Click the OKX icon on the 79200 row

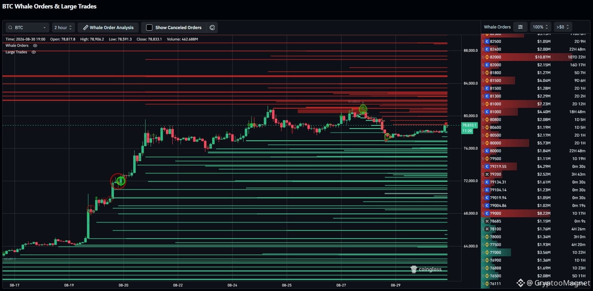point(487,174)
